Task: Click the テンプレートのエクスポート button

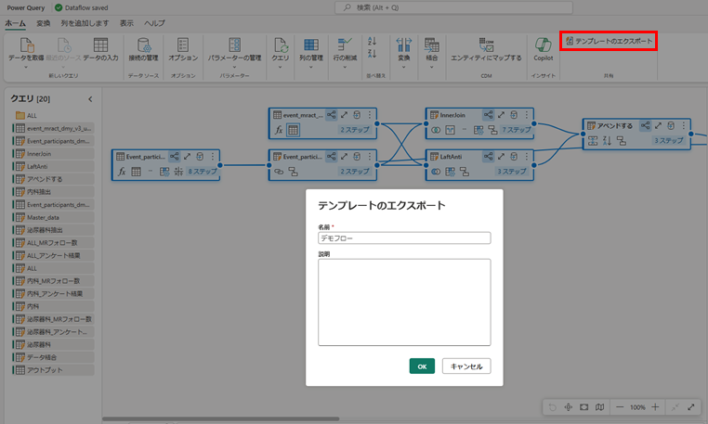Action: (x=609, y=41)
